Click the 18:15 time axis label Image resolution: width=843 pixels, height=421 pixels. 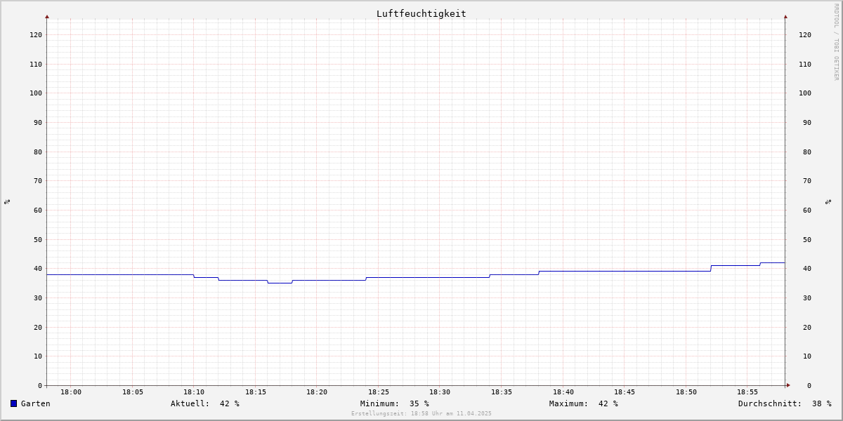[256, 392]
